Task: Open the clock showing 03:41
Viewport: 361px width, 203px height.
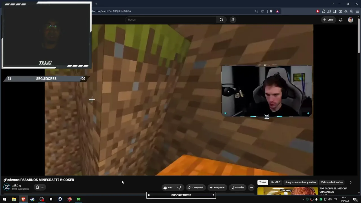Action: [345, 199]
